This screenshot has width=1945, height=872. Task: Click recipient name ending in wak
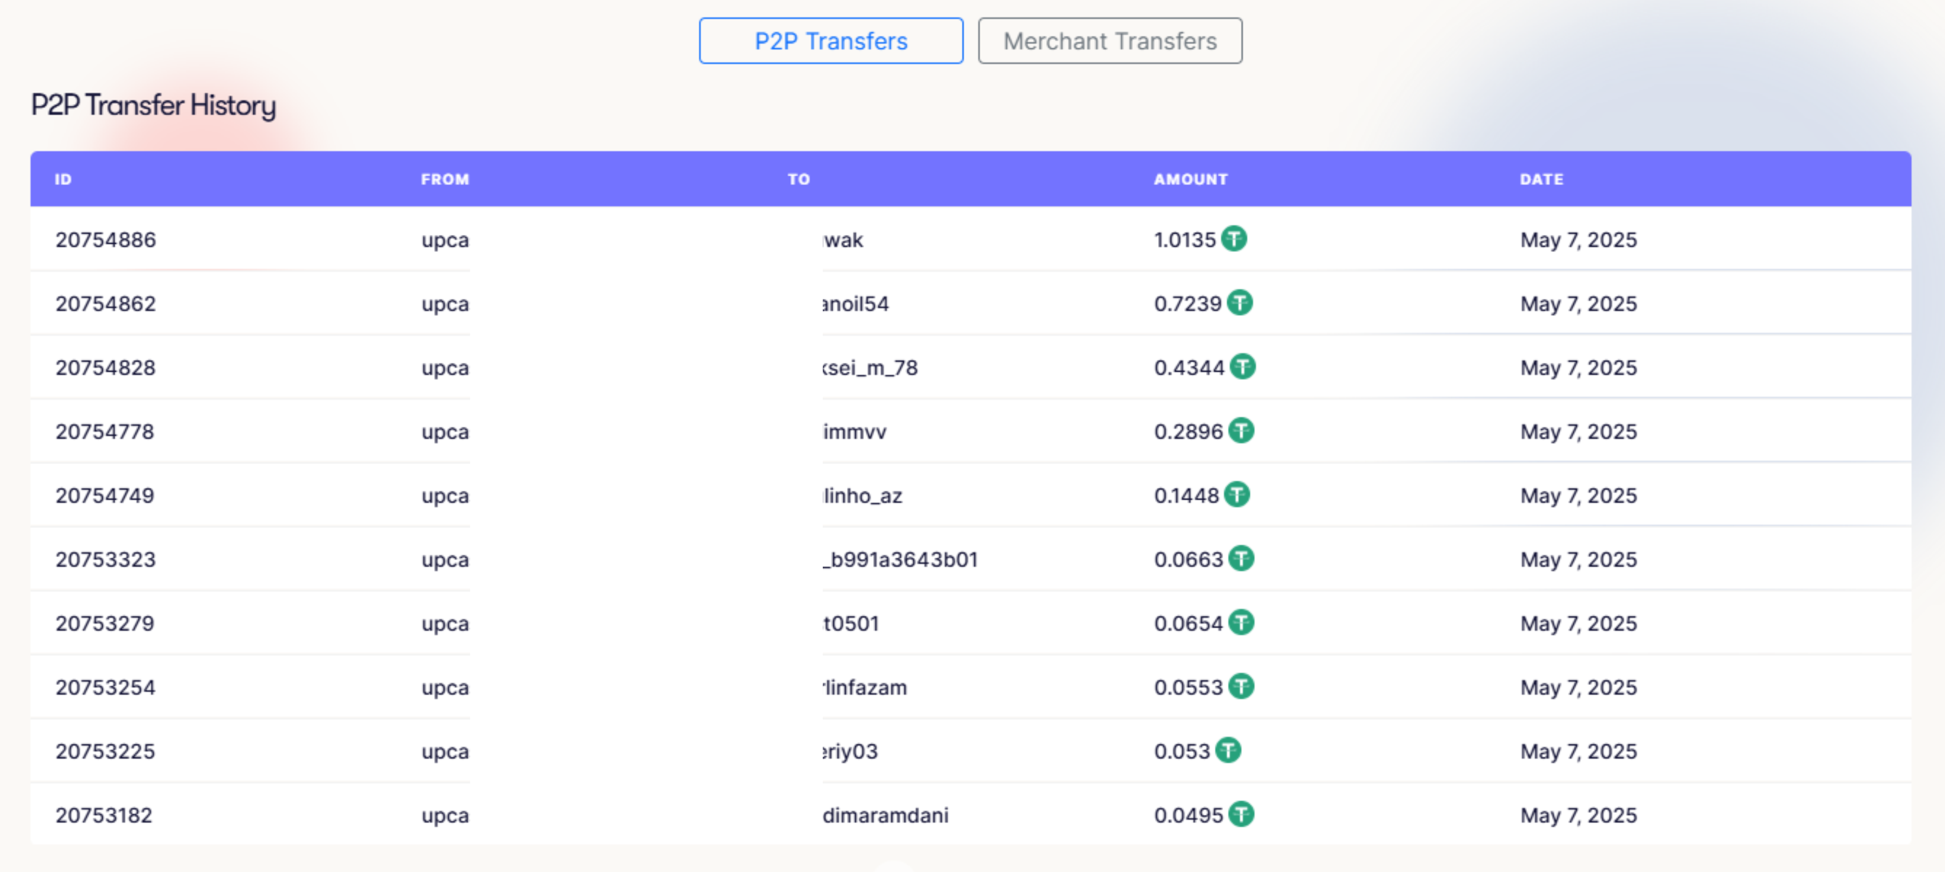point(843,240)
